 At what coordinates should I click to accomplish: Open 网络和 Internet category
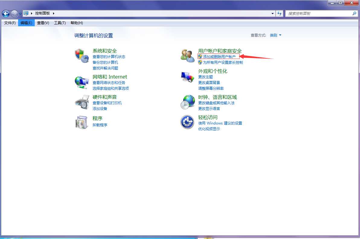point(110,77)
